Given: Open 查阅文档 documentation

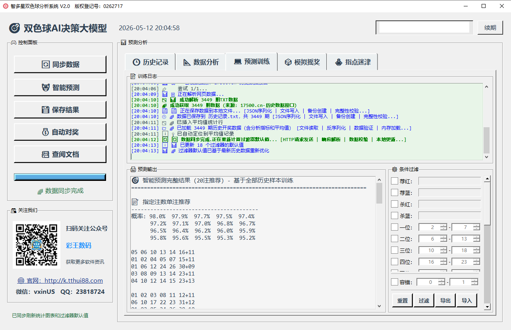Looking at the screenshot, I should pyautogui.click(x=60, y=154).
